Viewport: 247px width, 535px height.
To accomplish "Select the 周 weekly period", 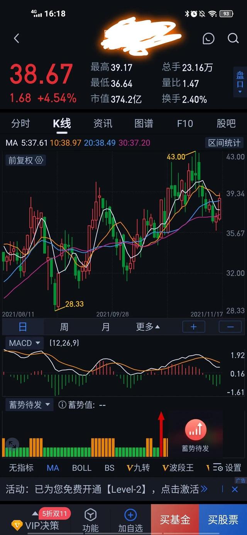I will (64, 327).
